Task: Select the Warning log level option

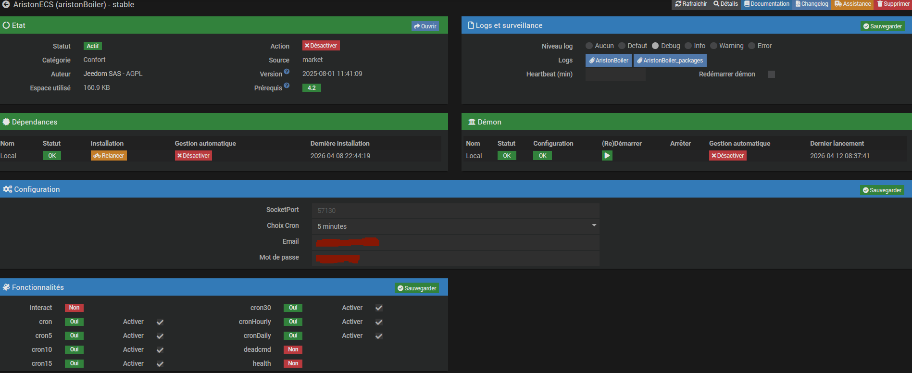Action: tap(713, 46)
